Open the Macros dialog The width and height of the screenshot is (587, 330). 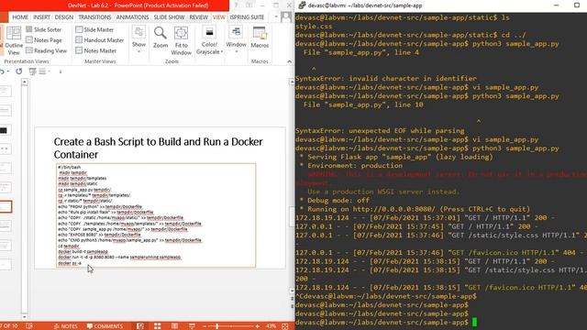(x=260, y=38)
